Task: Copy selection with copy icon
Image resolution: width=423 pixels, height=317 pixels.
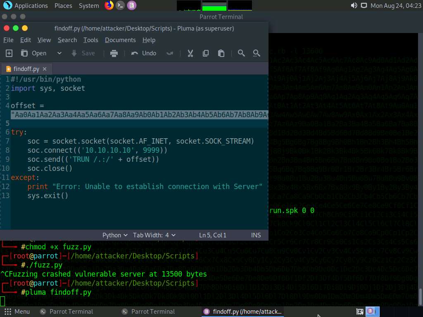Action: [206, 53]
